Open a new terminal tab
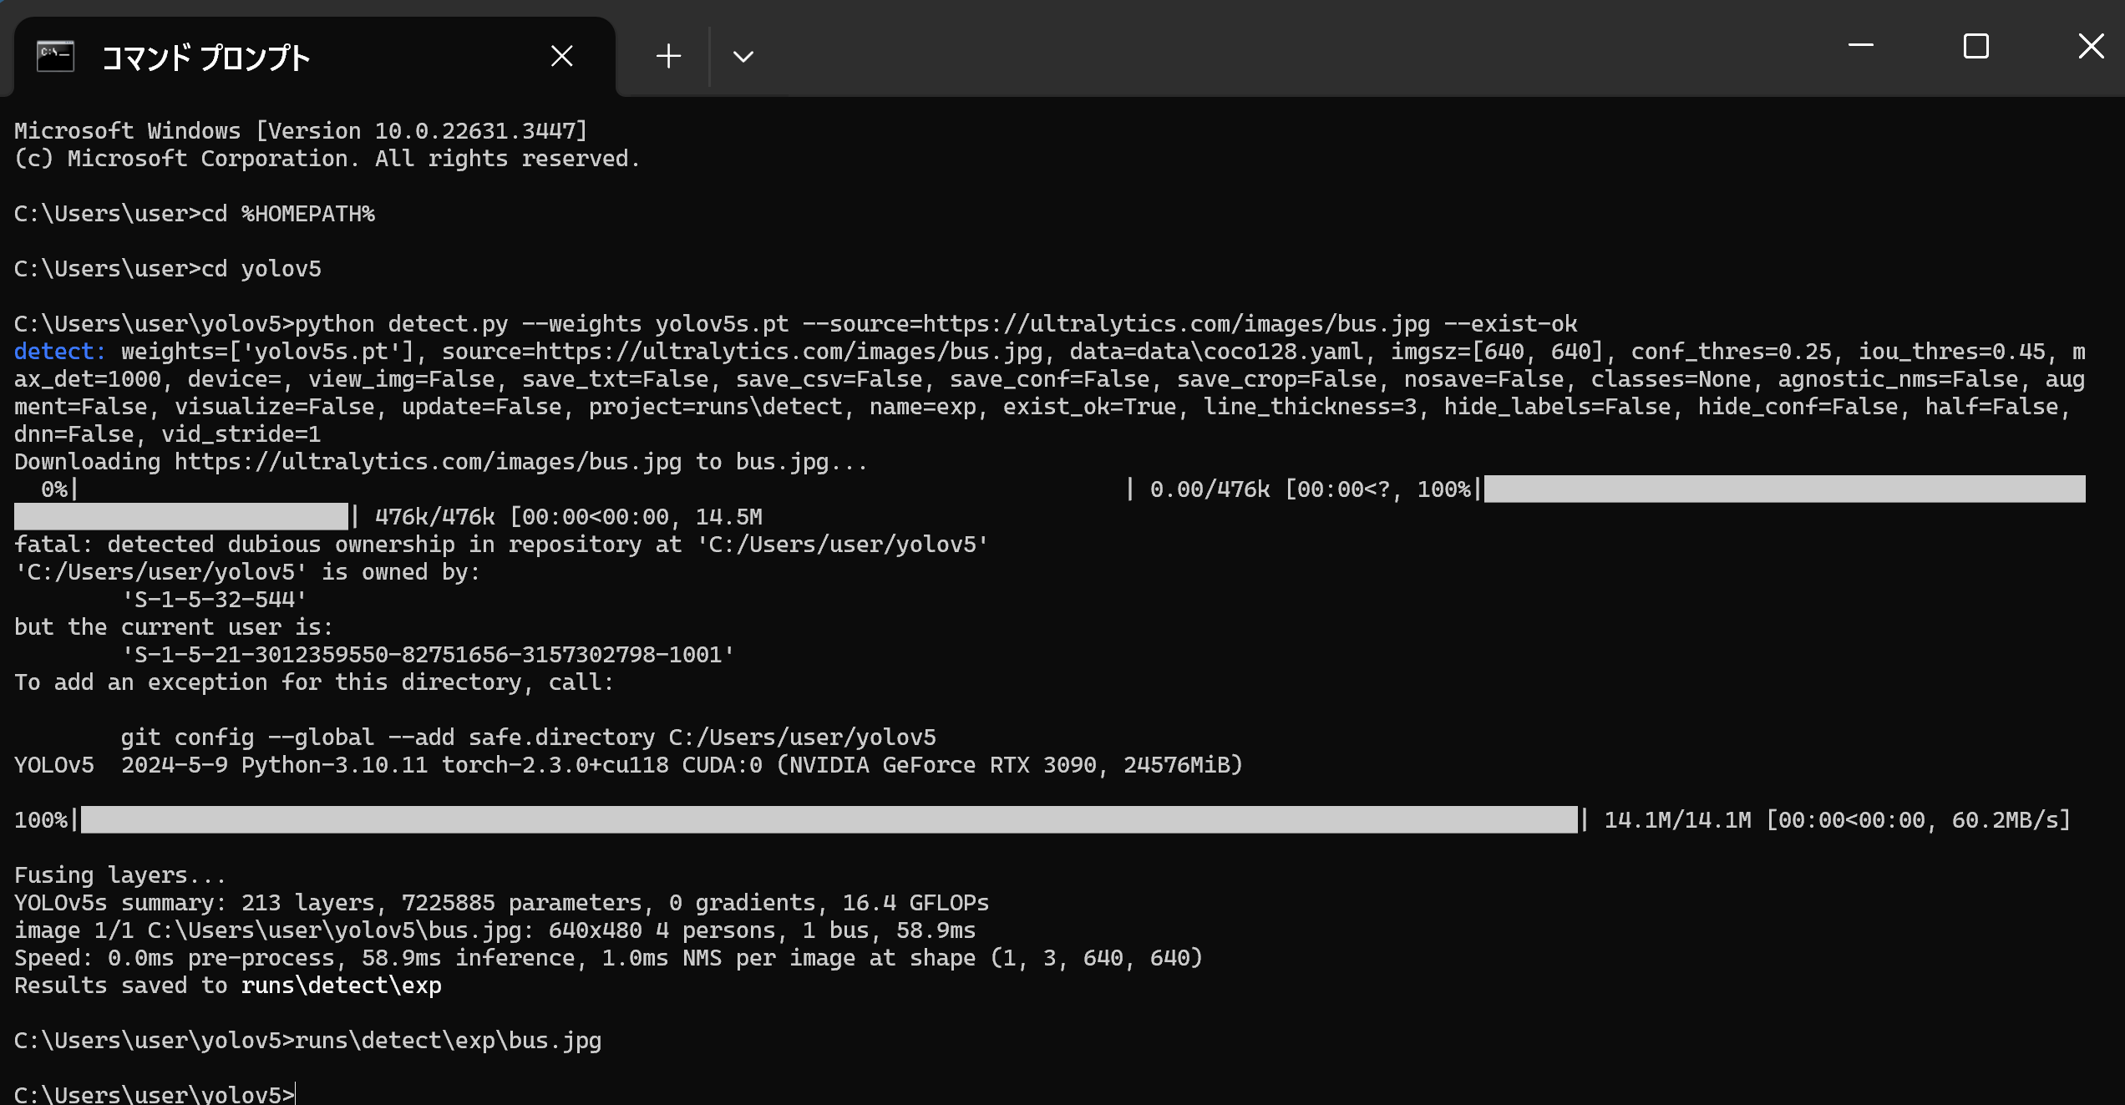Viewport: 2125px width, 1105px height. [668, 56]
